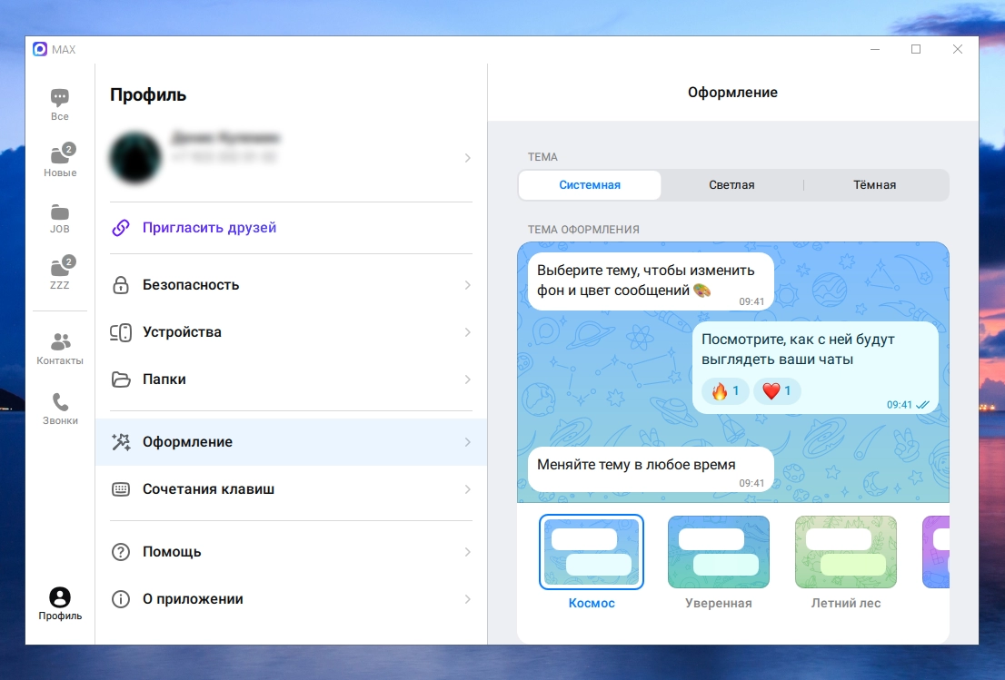Click the Летний лес label
The image size is (1005, 680).
(x=846, y=603)
